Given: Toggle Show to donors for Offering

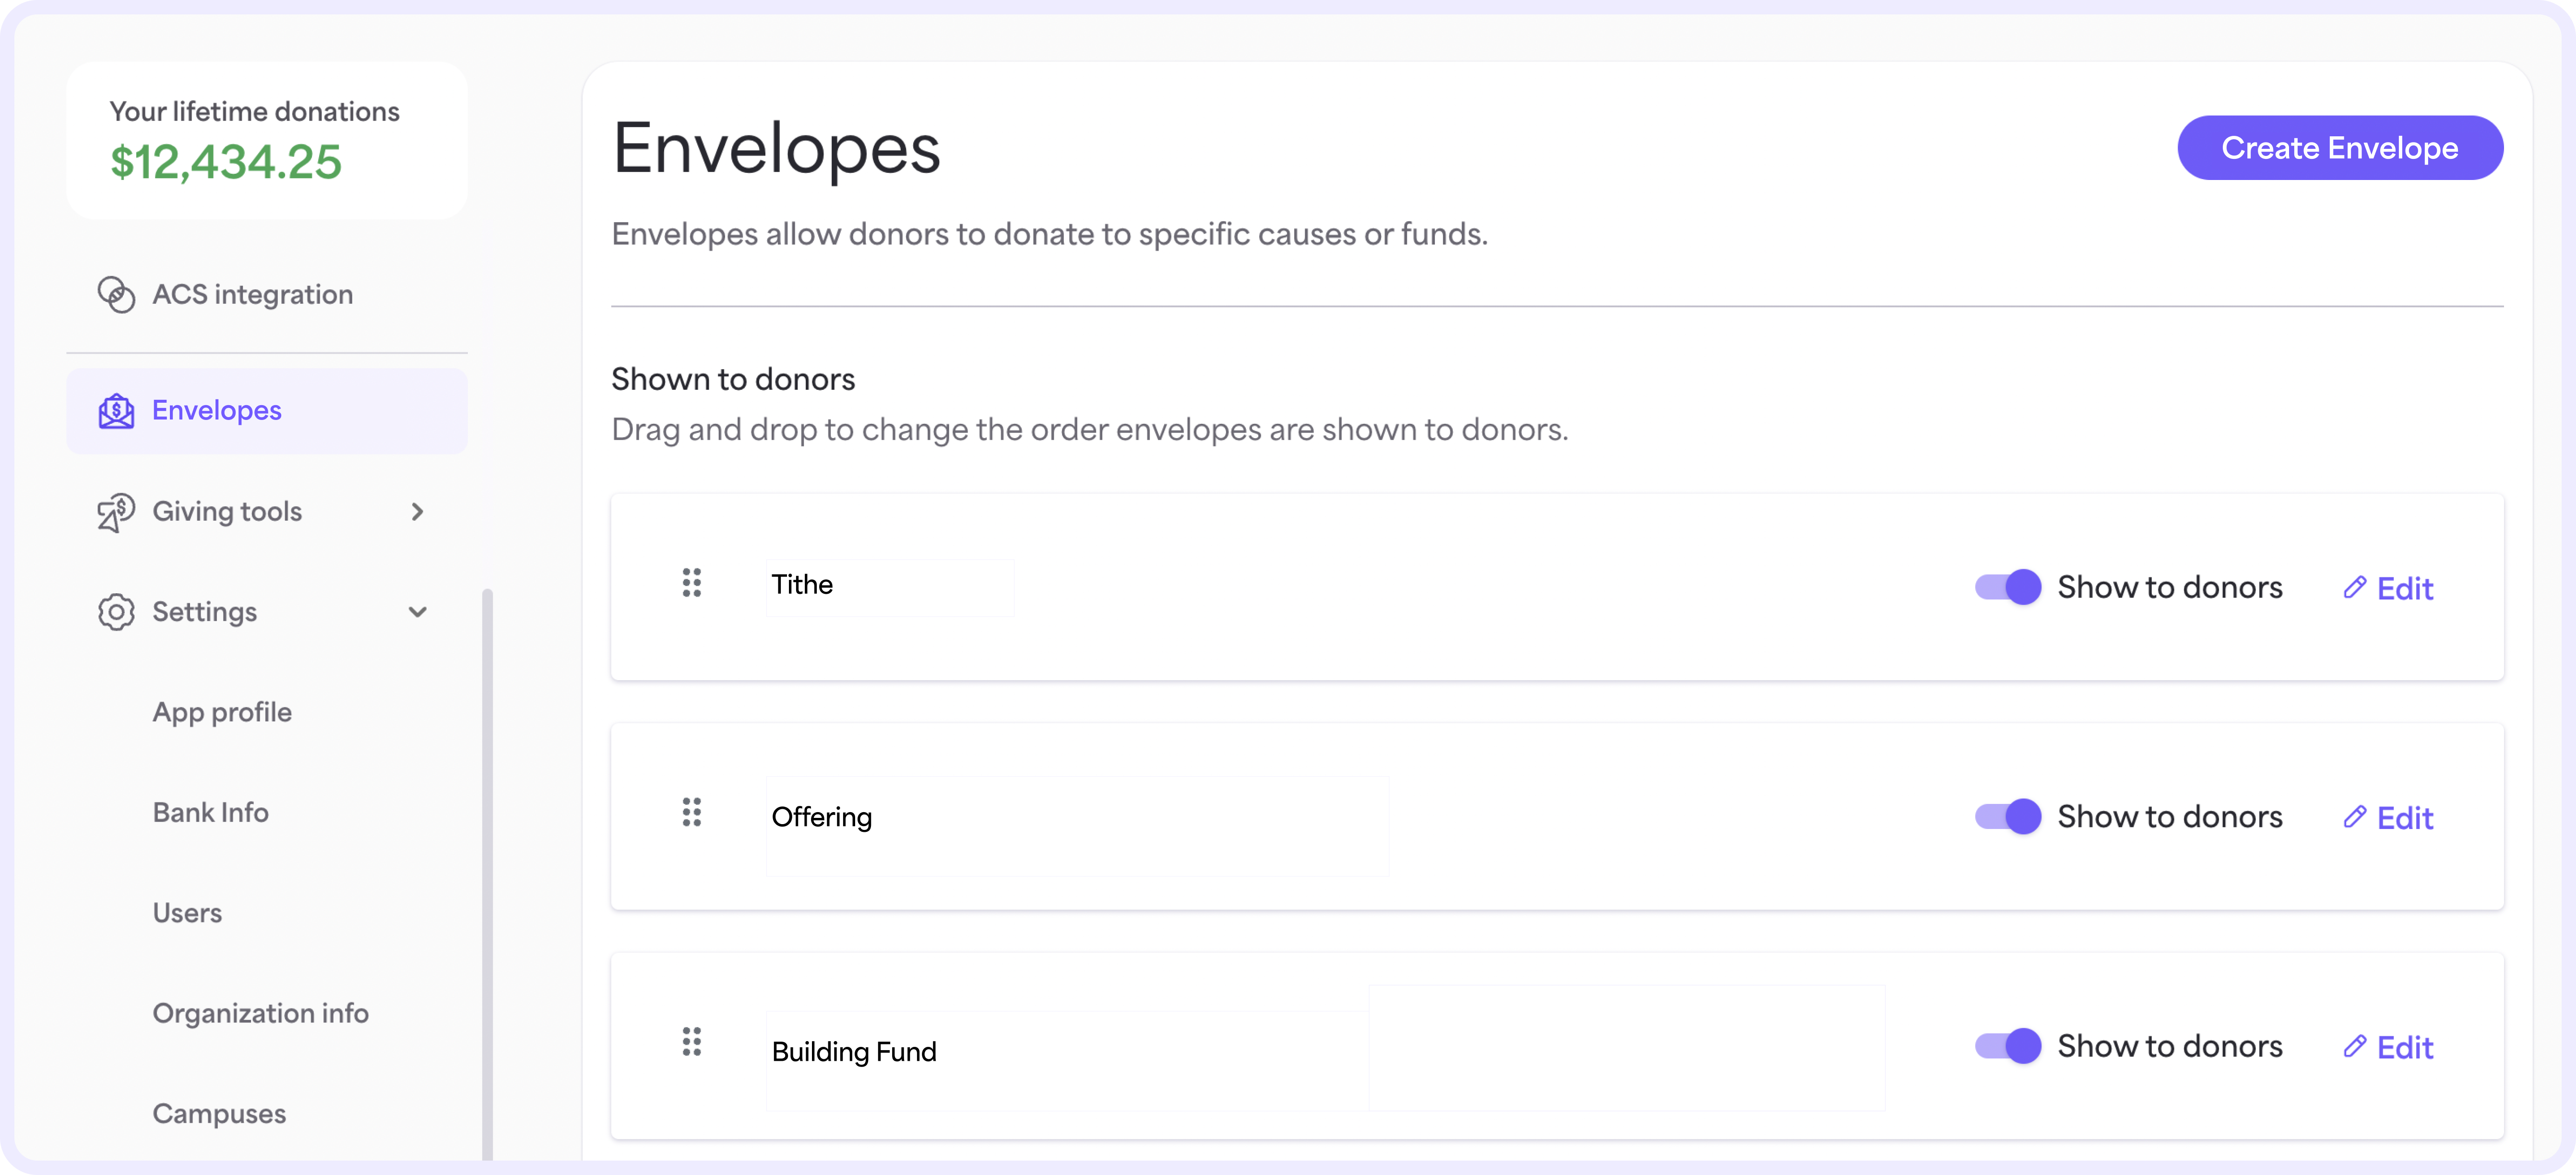Looking at the screenshot, I should 2008,817.
